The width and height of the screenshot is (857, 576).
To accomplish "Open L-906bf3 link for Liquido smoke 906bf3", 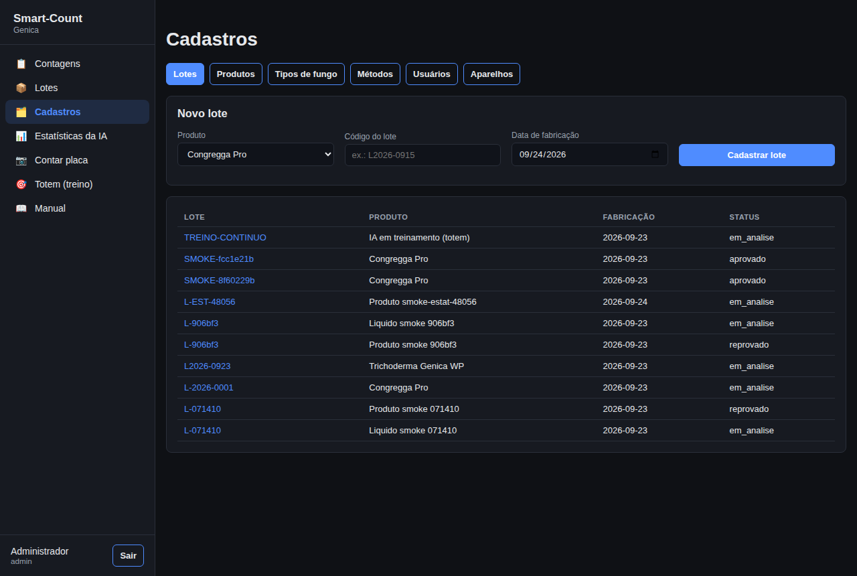I will click(x=201, y=323).
